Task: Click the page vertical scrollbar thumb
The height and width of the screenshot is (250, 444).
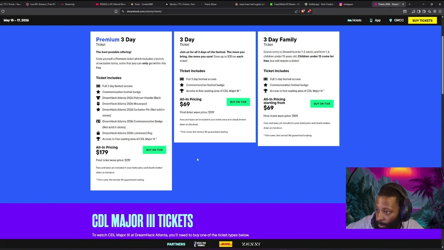Action: coord(442,64)
